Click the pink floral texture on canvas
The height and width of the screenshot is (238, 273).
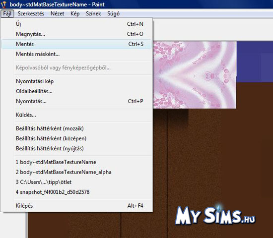(195, 75)
